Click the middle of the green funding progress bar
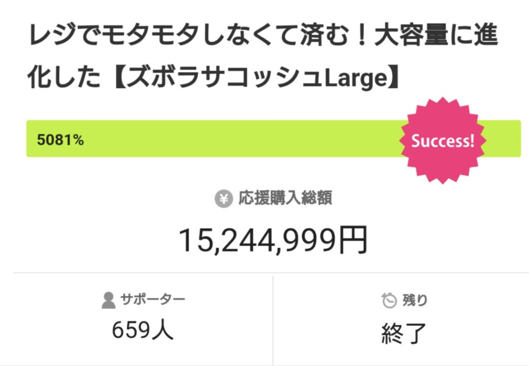Screen dimensions: 529x366 274,139
